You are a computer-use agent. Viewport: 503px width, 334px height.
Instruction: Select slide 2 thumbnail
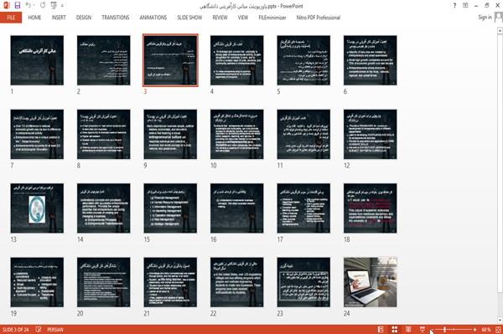[104, 60]
